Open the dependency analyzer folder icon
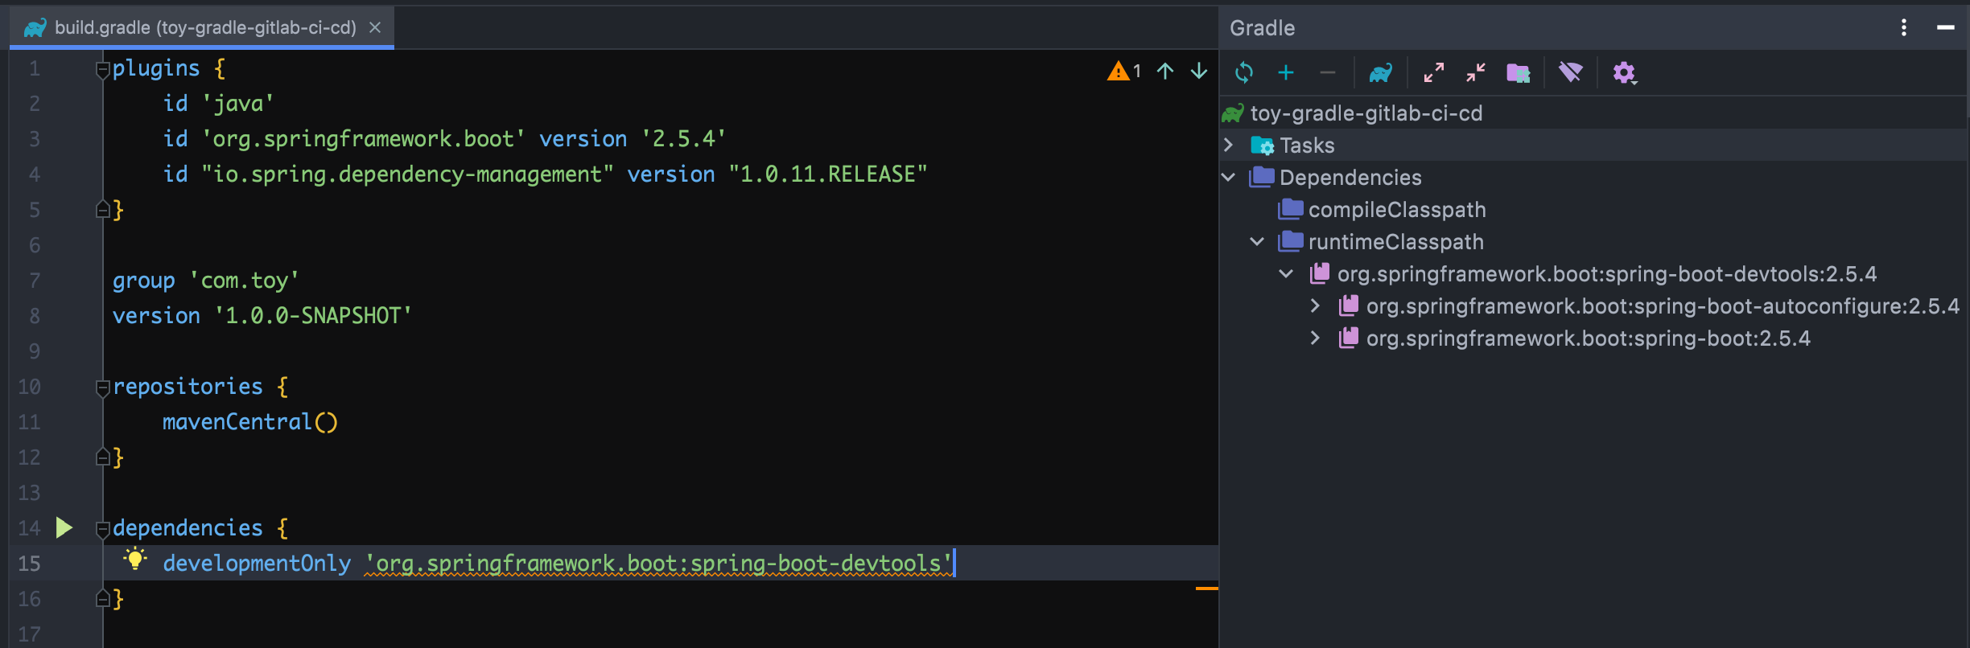Screen dimensions: 1970x648 tap(1519, 72)
